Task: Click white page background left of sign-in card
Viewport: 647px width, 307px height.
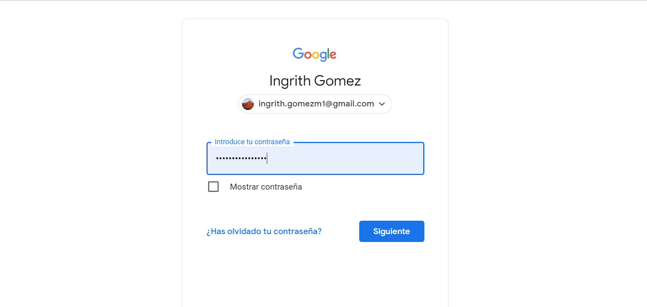Action: tap(91, 158)
